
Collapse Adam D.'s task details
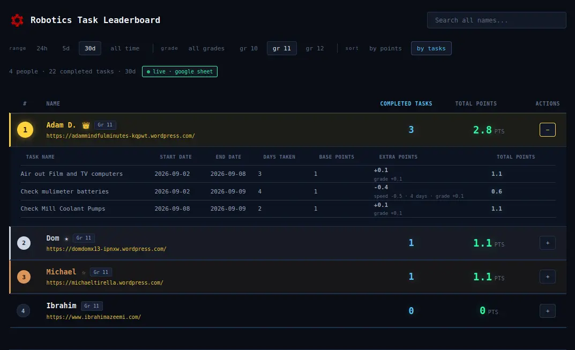(x=548, y=130)
